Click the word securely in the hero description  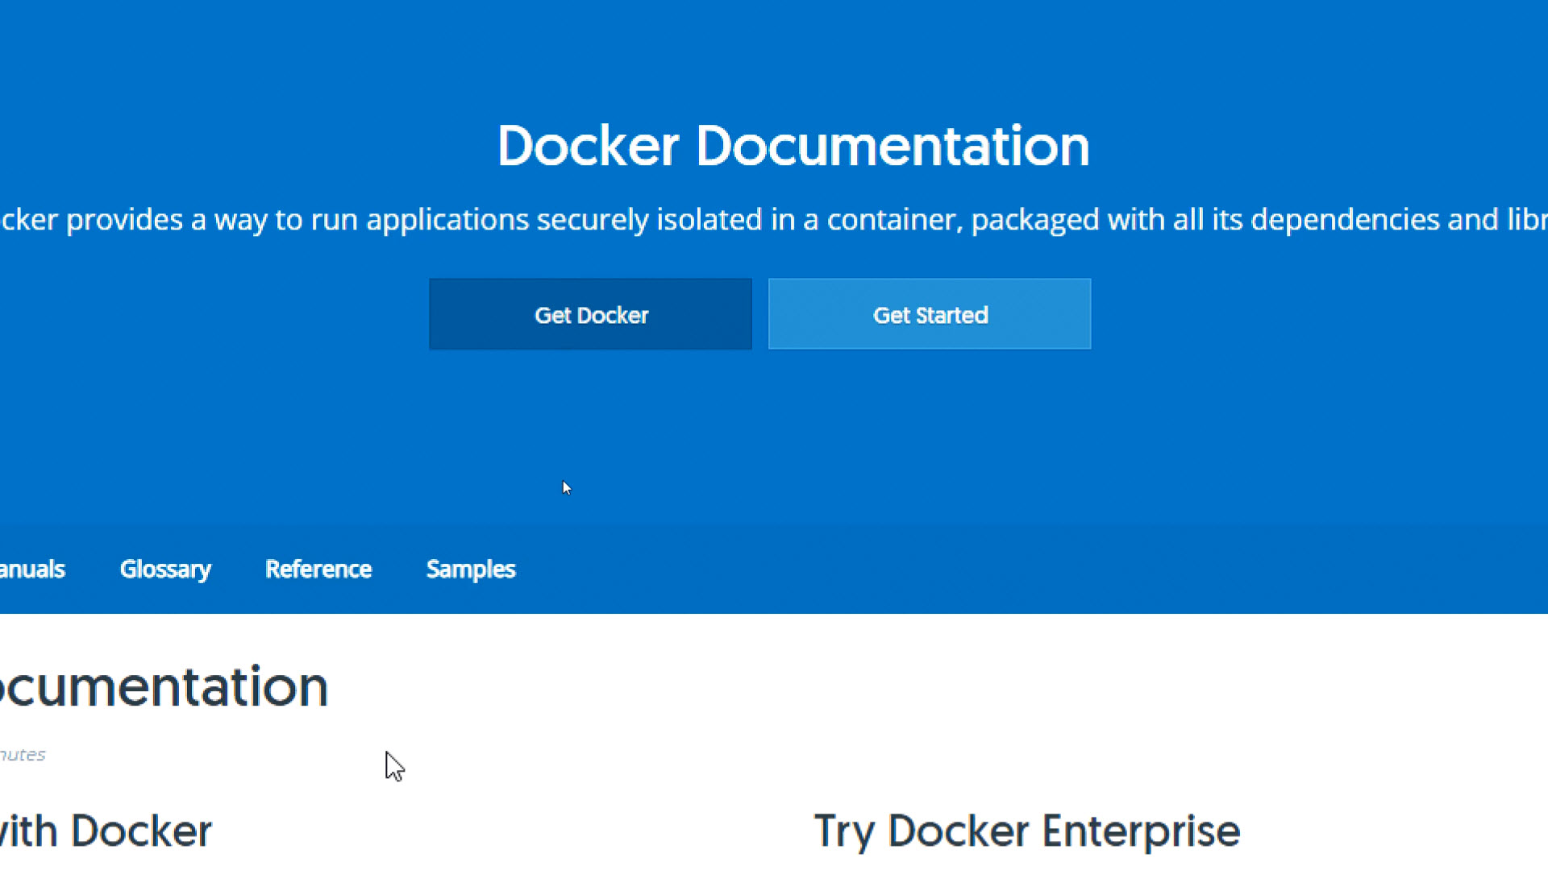point(593,220)
